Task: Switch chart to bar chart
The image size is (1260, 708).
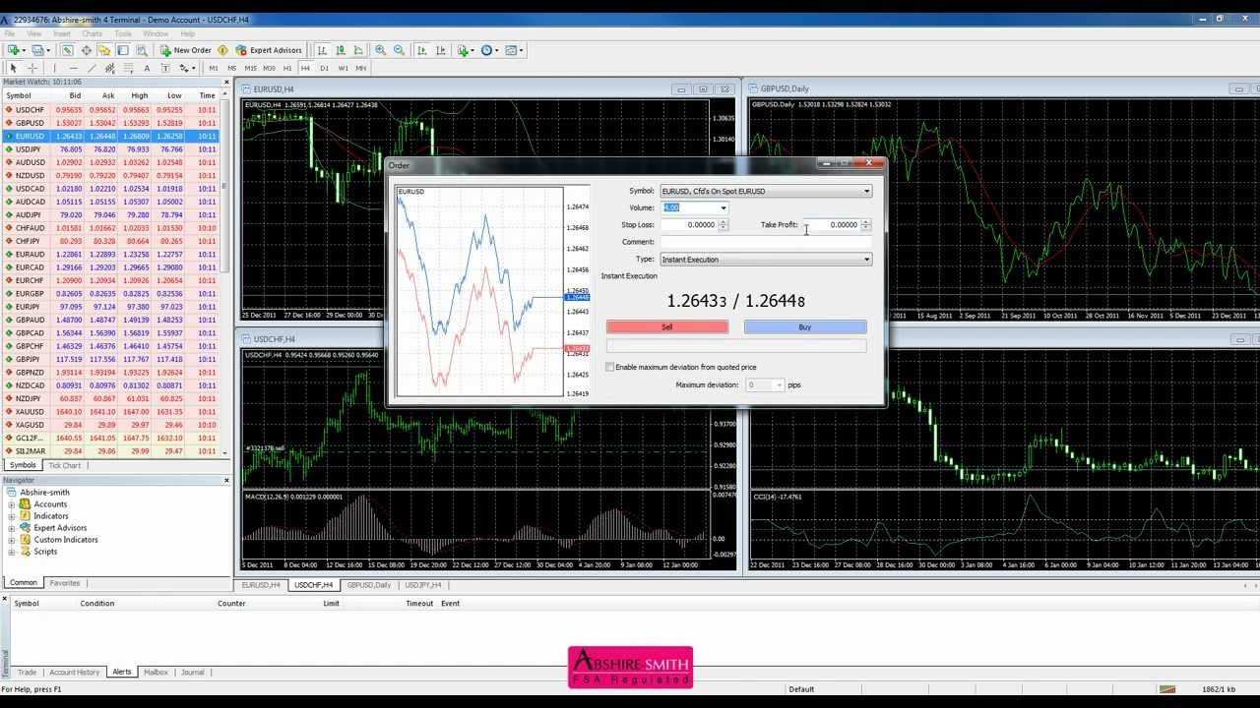Action: (x=322, y=50)
